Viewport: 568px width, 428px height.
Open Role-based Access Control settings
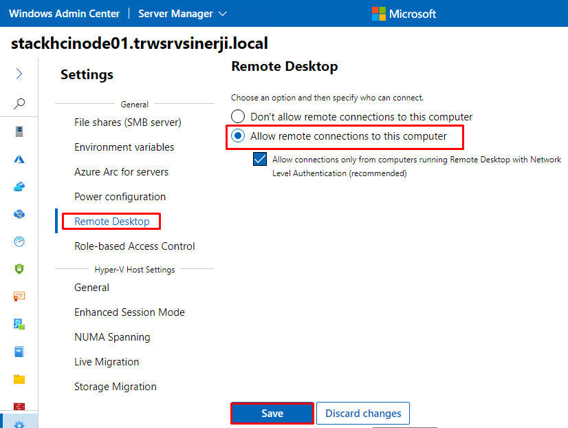tap(134, 246)
